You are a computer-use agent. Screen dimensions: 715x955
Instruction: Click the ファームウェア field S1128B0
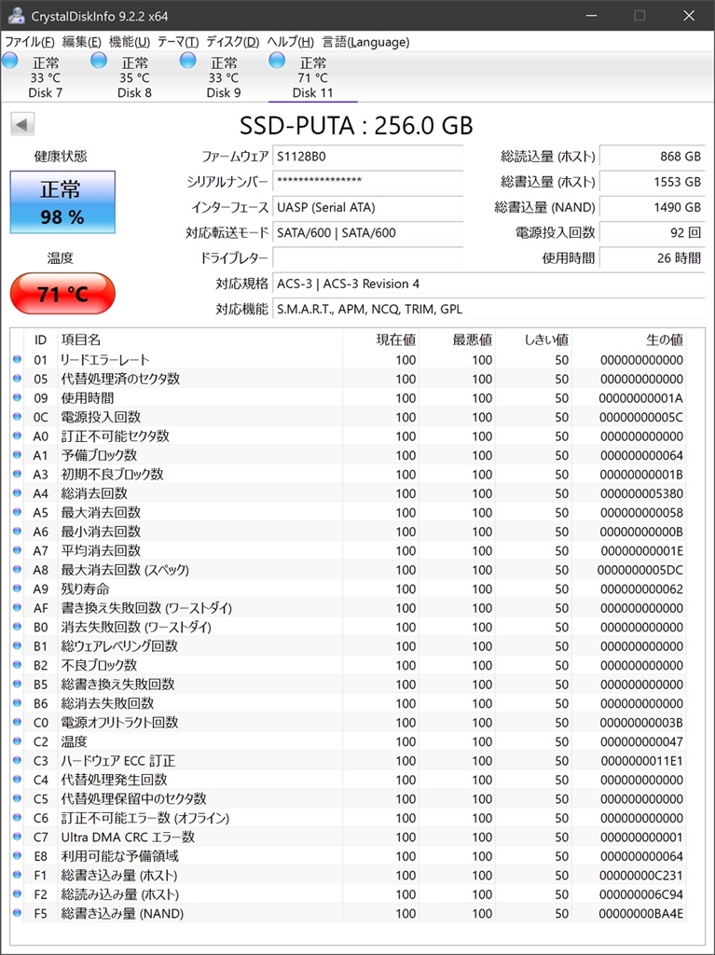point(367,157)
